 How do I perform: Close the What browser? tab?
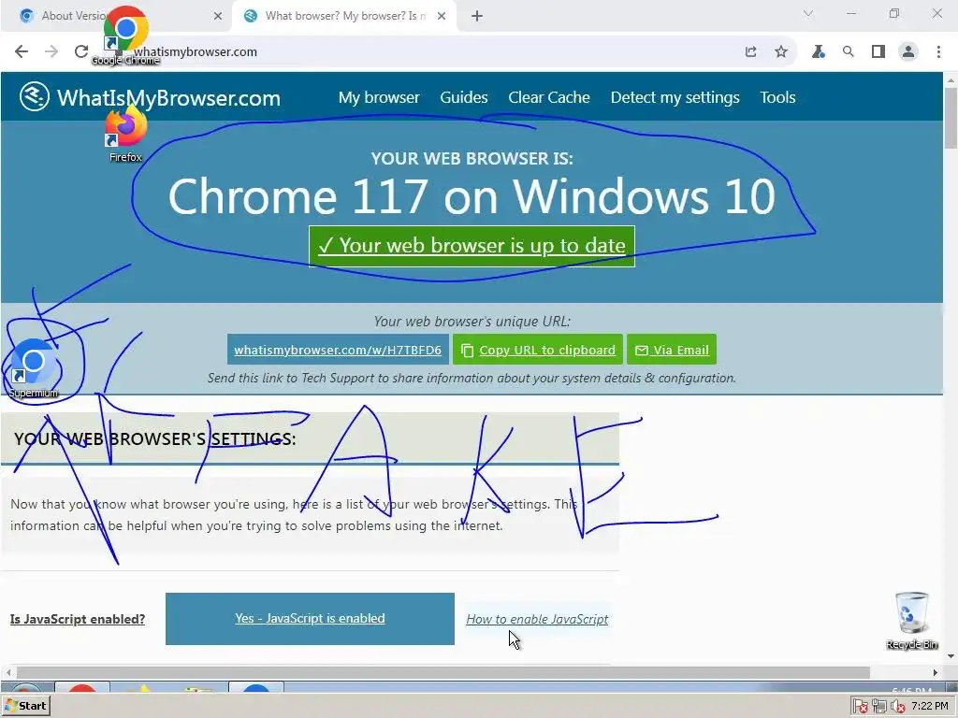click(442, 16)
